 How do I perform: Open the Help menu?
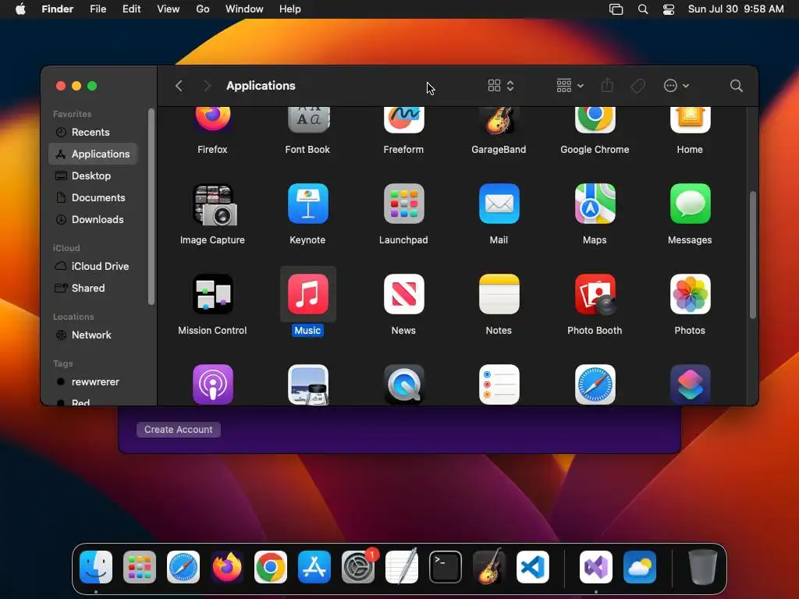point(290,9)
